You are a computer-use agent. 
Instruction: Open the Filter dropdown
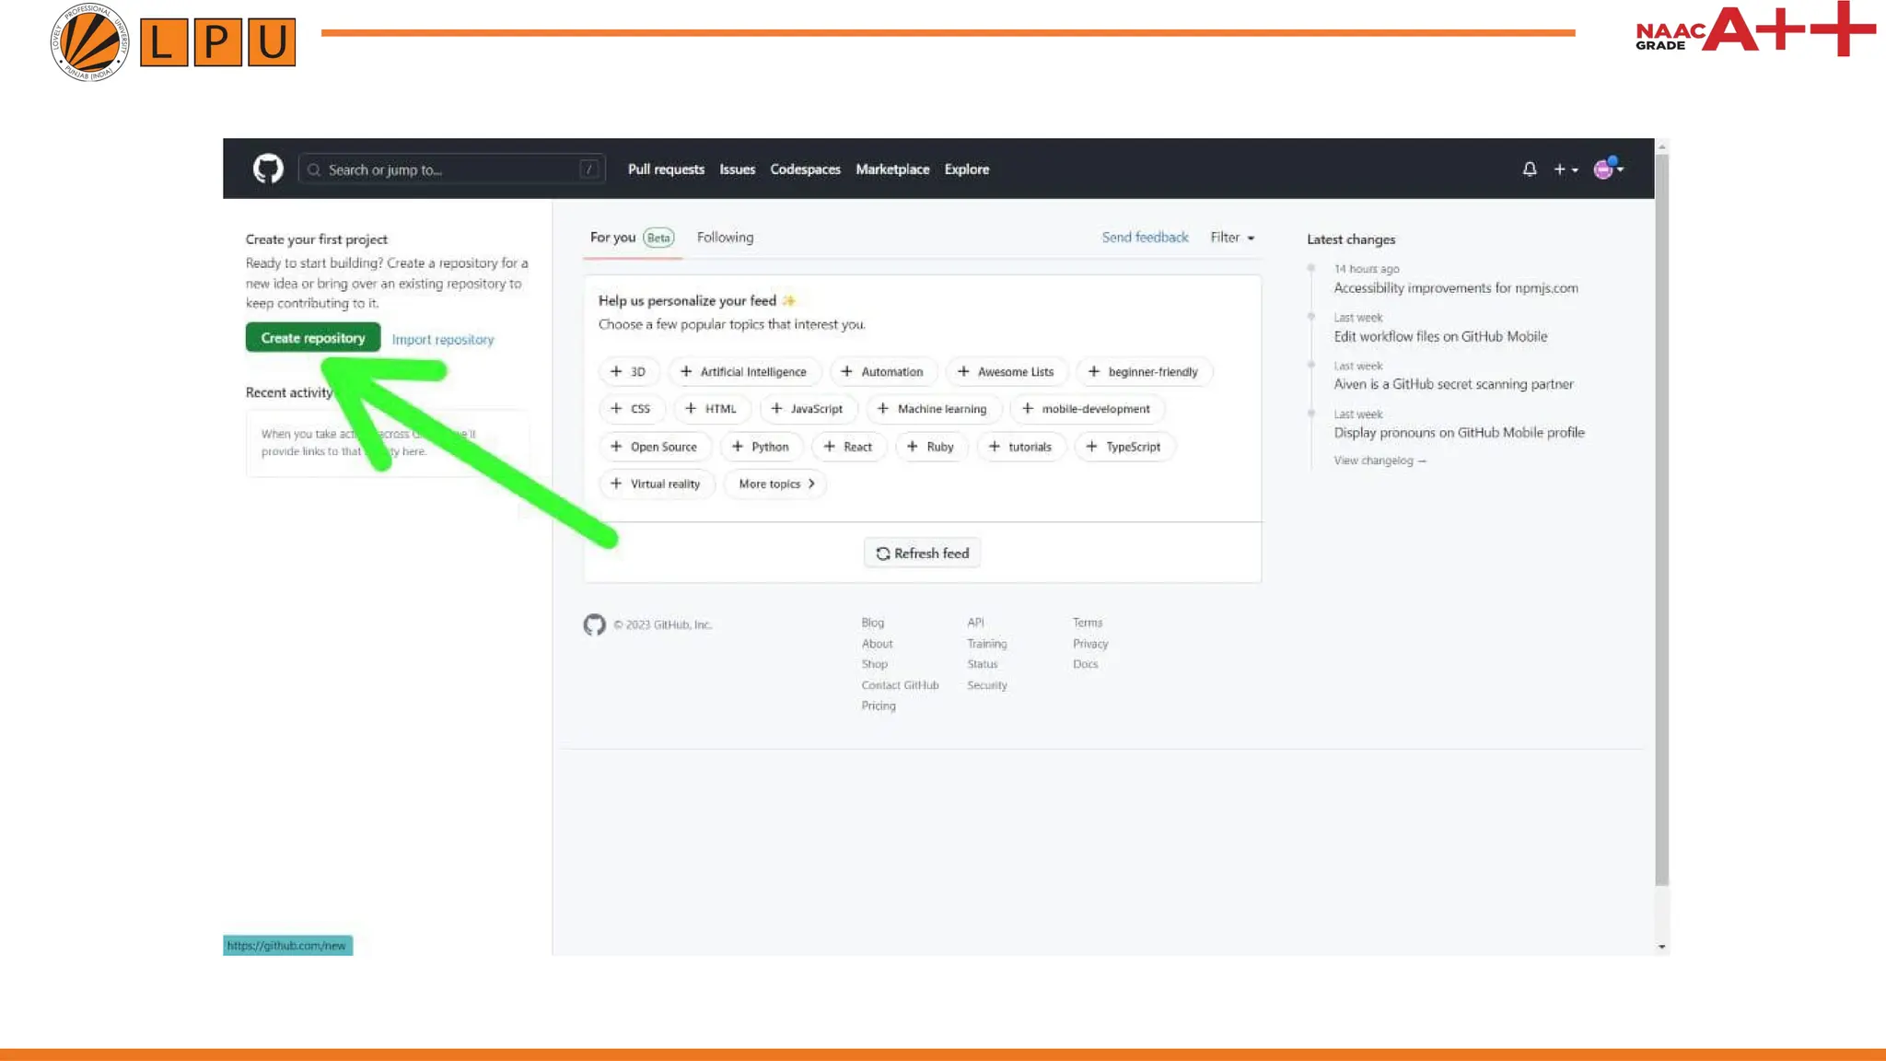tap(1231, 238)
